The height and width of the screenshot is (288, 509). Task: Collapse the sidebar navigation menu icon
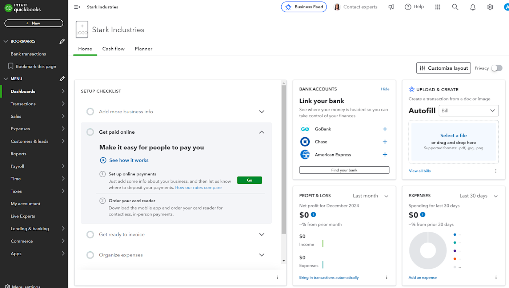click(77, 7)
